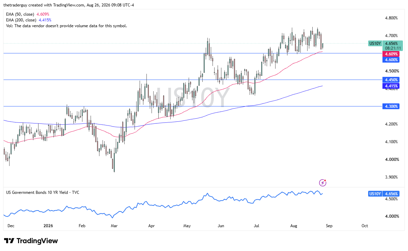The height and width of the screenshot is (251, 408).
Task: Select the EMA (200, close) indicator legend
Action: (29, 20)
